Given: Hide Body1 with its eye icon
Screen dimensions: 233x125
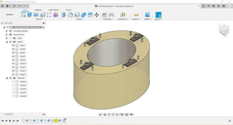Looking at the screenshot, I should coord(13,46).
